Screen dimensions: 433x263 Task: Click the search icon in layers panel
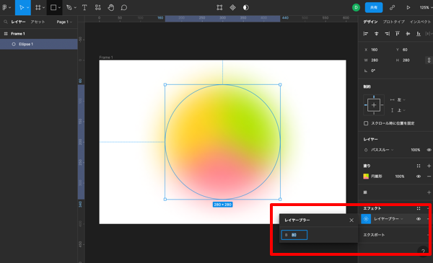[x=6, y=22]
